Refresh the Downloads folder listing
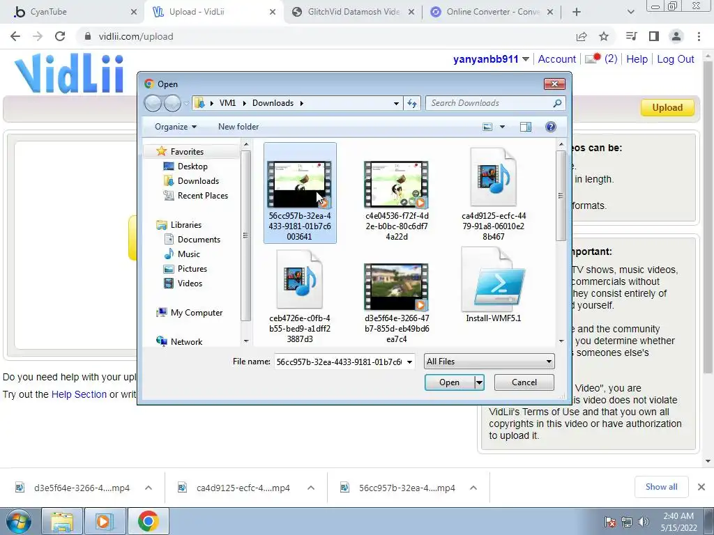Screen dimensions: 714x535 (x=412, y=103)
